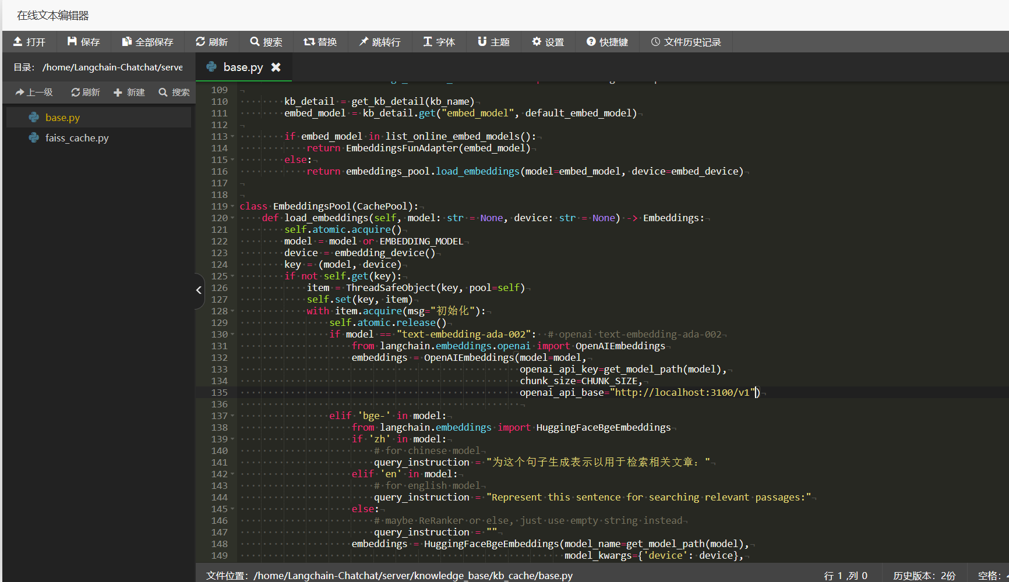Fold the load_embeddings def at line 120
Image resolution: width=1009 pixels, height=582 pixels.
point(233,218)
